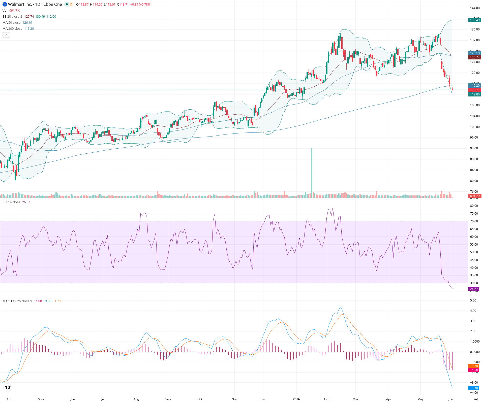Select the RSI 14 close legend

pyautogui.click(x=11, y=202)
